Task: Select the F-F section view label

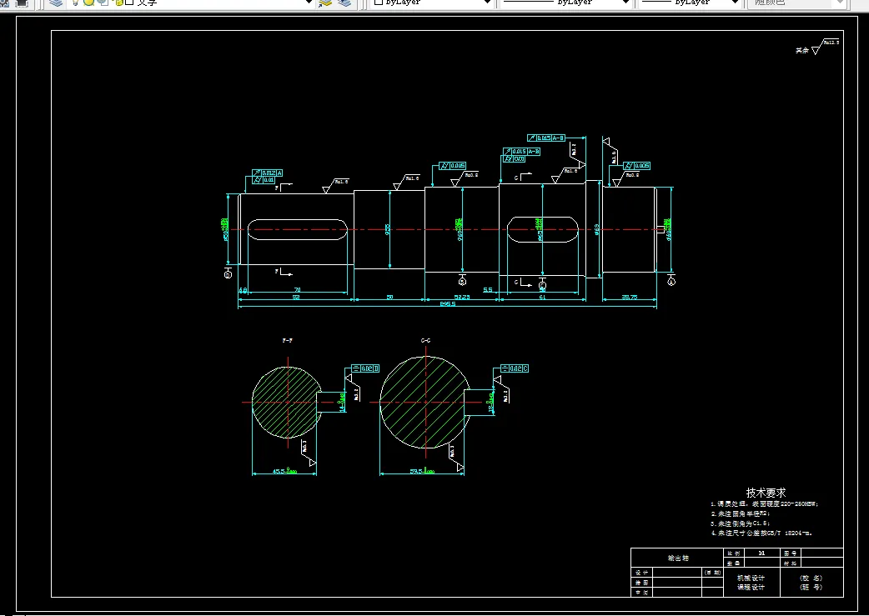Action: pyautogui.click(x=287, y=341)
